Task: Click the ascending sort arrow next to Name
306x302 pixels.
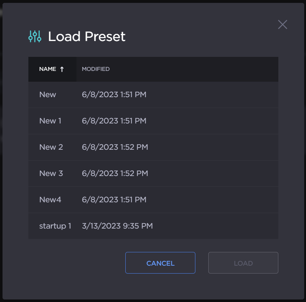Action: (62, 69)
